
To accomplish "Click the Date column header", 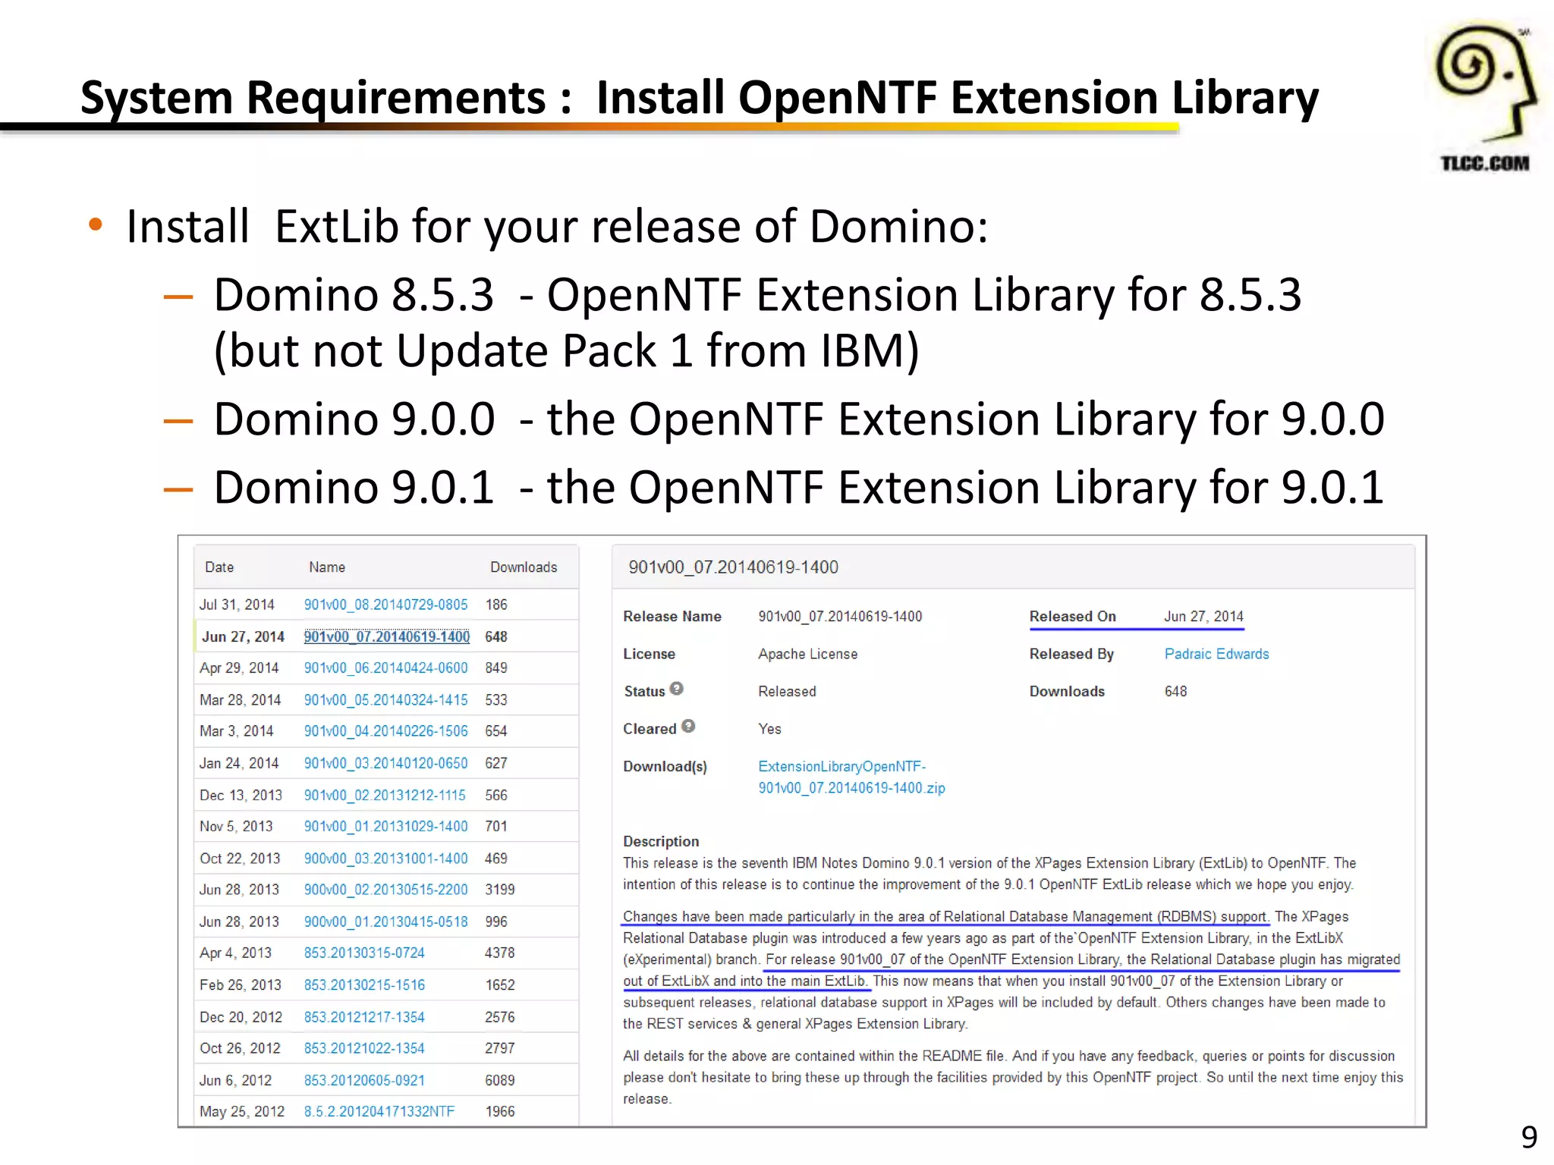I will pyautogui.click(x=219, y=567).
